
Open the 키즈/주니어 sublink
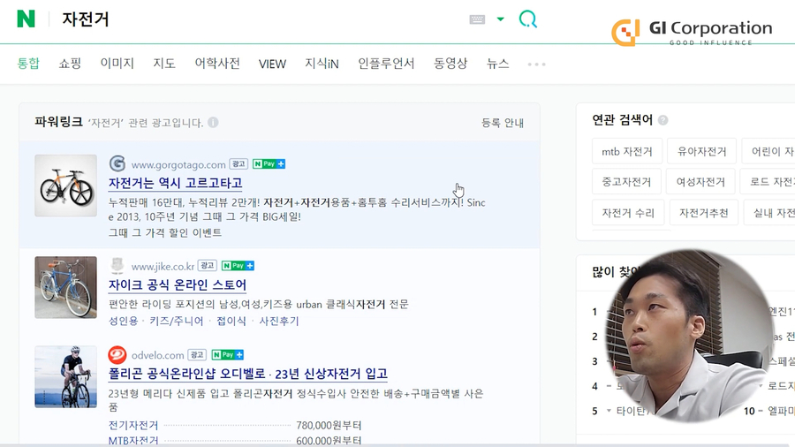177,322
